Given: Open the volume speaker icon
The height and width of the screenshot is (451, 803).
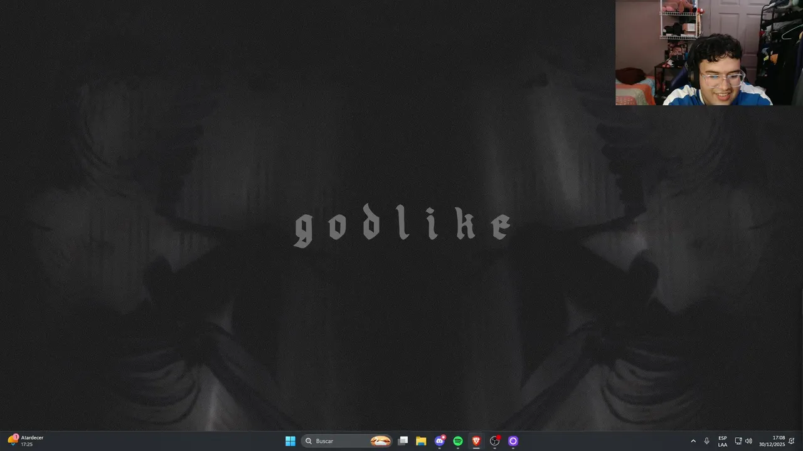Looking at the screenshot, I should tap(748, 441).
